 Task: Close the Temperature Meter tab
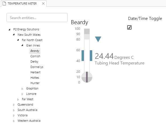43,4
